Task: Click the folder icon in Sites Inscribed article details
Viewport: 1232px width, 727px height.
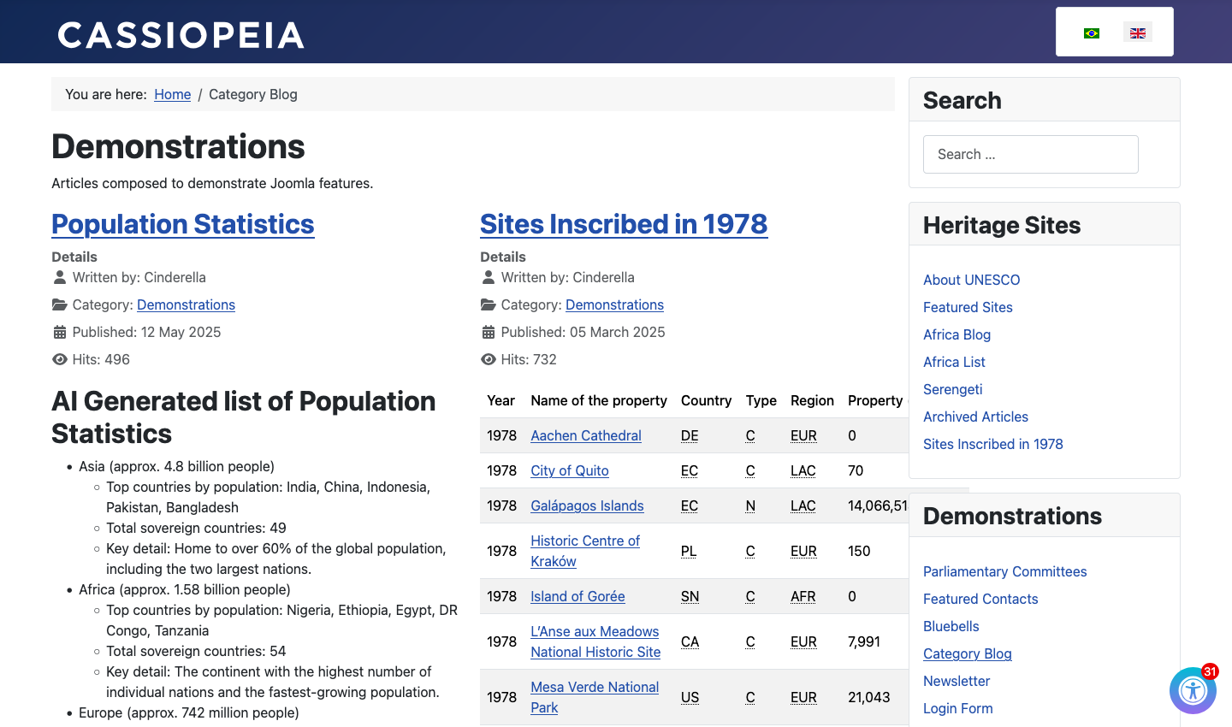Action: click(488, 304)
